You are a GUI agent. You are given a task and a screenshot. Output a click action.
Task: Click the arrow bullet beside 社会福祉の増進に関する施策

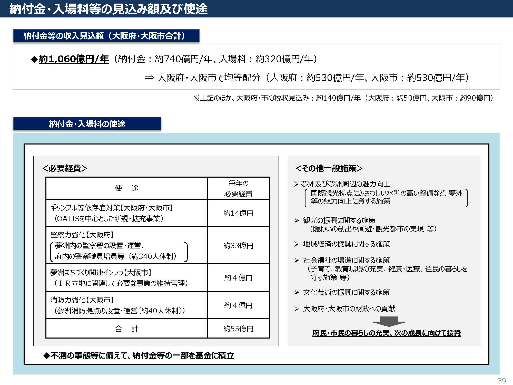pos(297,261)
